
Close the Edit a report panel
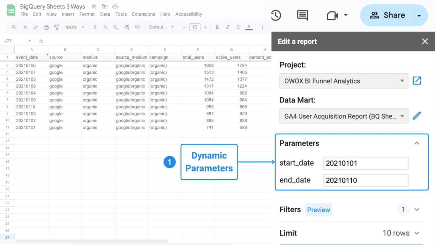[x=425, y=41]
